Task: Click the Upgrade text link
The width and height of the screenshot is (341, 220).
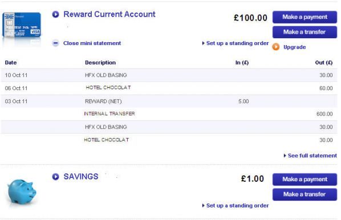Action: coord(294,47)
